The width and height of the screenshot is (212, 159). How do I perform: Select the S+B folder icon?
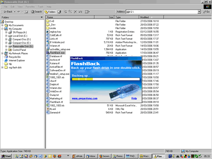(48, 21)
